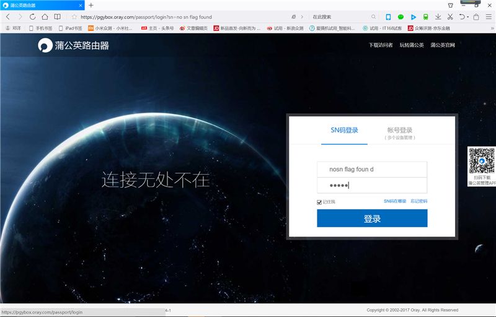
Task: Open the 试用 - IT168试客 bookmark
Action: pos(382,28)
